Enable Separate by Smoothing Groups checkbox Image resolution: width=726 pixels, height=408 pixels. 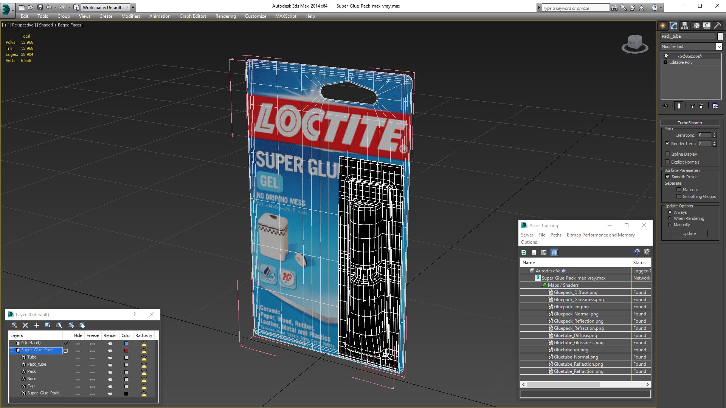679,196
